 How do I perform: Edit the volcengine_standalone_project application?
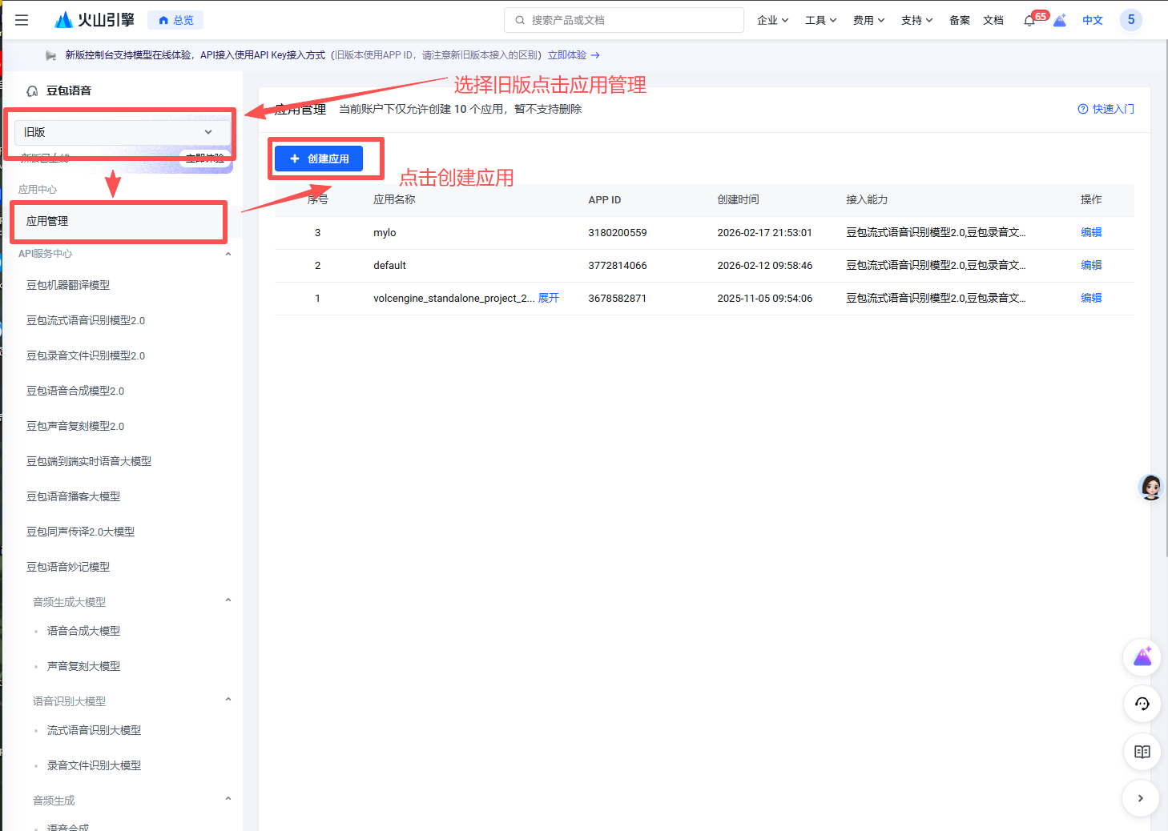tap(1091, 298)
